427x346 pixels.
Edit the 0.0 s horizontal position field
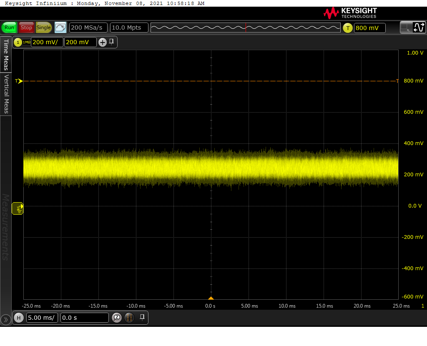coord(85,318)
